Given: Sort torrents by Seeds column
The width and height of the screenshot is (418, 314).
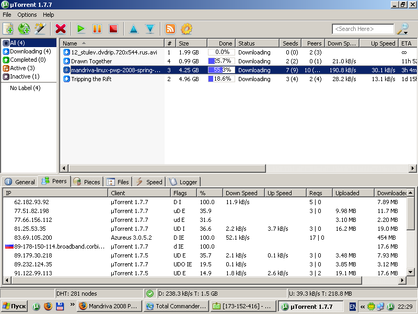Looking at the screenshot, I should point(291,43).
